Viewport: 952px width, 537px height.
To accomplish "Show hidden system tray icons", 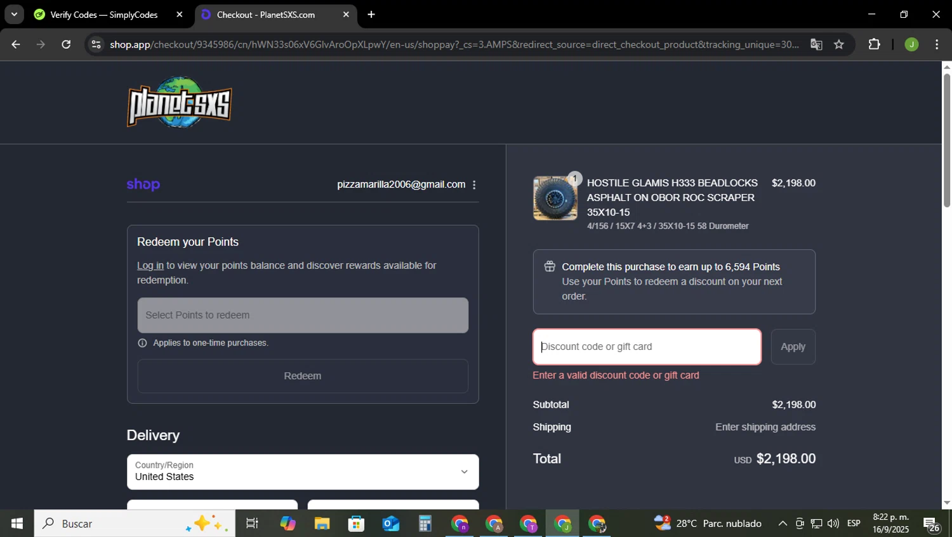I will [783, 524].
